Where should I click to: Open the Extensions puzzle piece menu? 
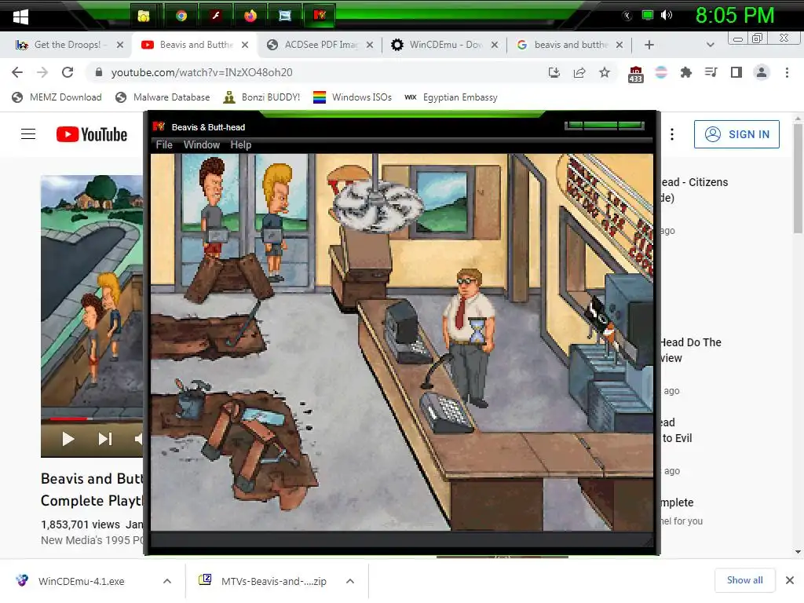pyautogui.click(x=686, y=72)
